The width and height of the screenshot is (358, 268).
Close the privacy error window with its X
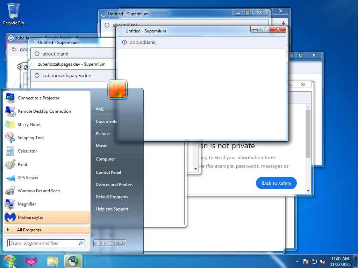[303, 84]
